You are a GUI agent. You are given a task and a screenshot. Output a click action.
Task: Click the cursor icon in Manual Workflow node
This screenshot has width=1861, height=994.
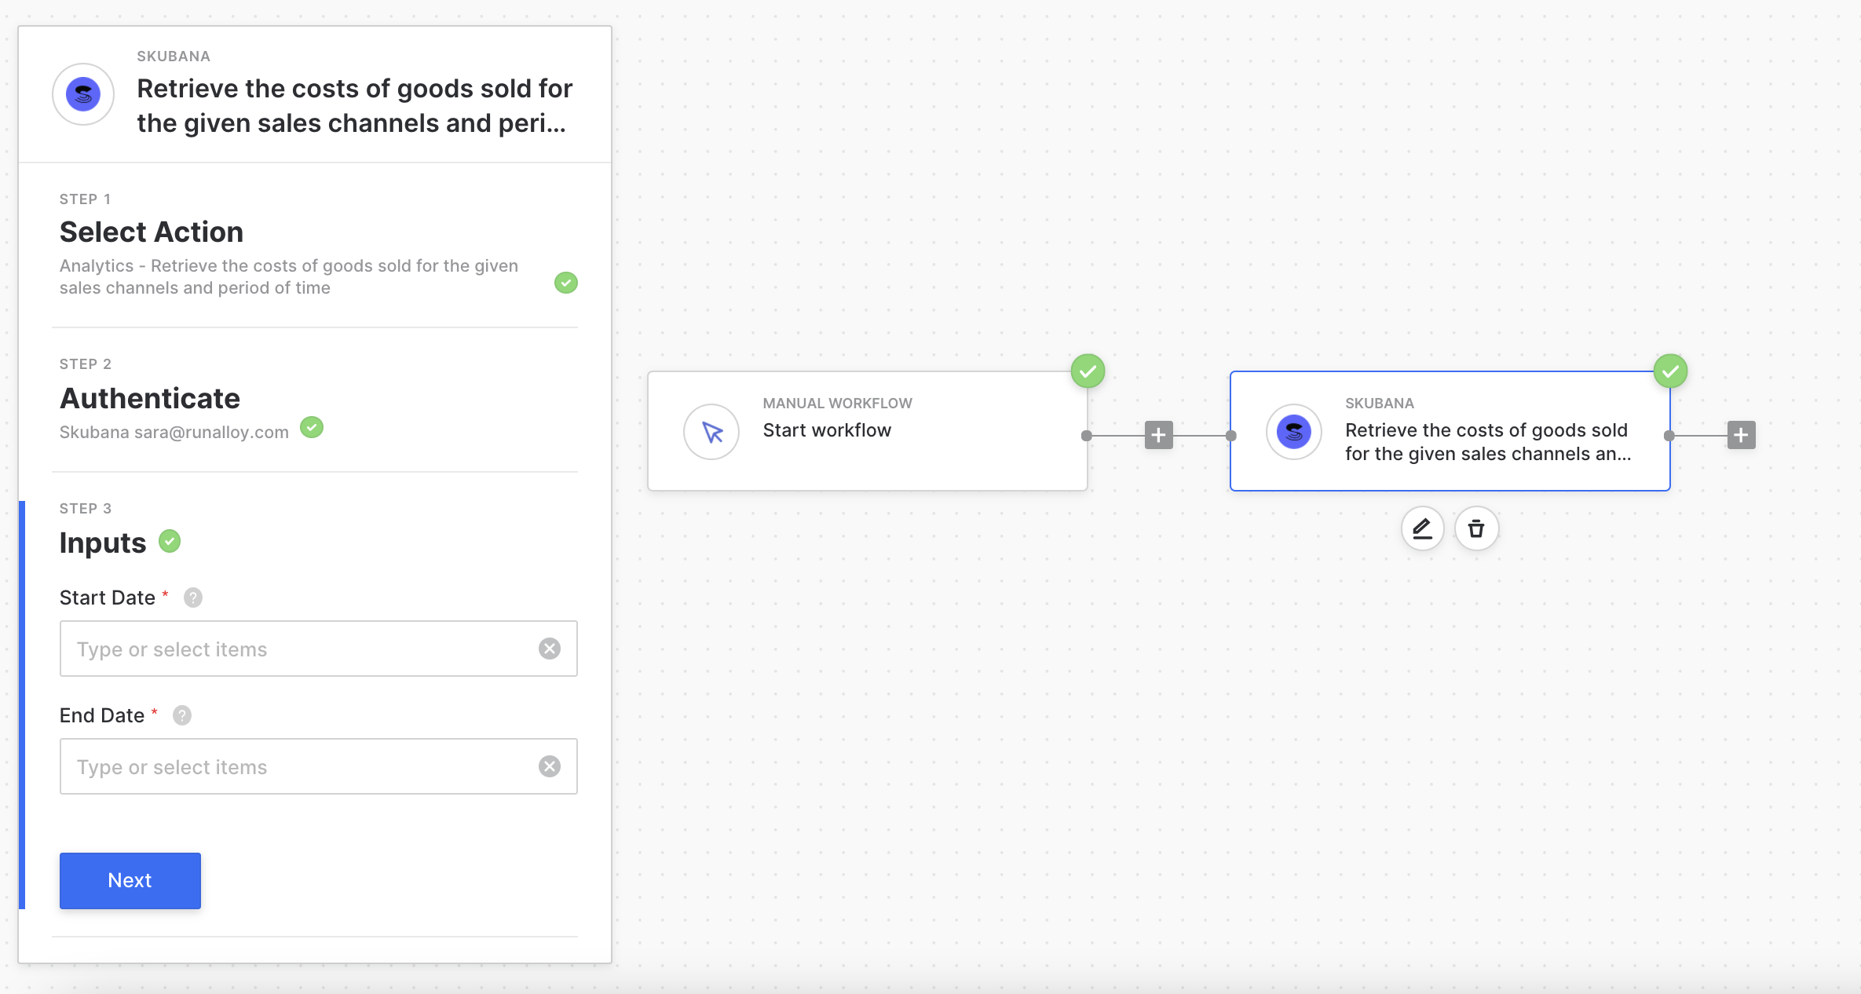tap(711, 432)
